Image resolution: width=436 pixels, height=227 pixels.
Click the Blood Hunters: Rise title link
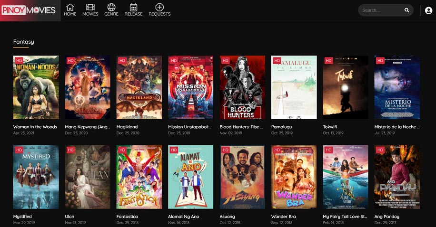[x=241, y=127]
